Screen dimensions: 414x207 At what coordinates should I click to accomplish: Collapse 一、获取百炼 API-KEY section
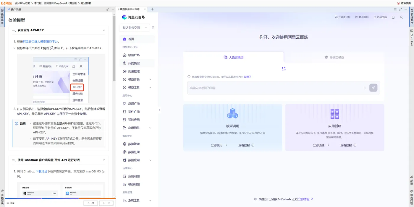click(x=104, y=30)
